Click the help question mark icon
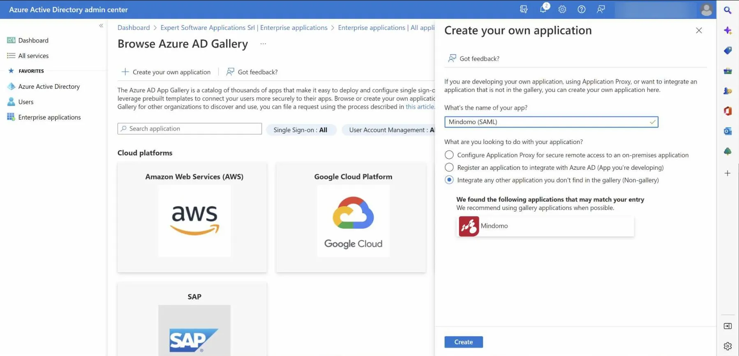The image size is (739, 356). pyautogui.click(x=581, y=9)
